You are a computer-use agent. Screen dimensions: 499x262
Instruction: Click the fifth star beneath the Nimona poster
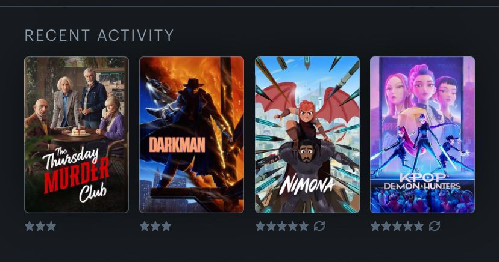[304, 226]
